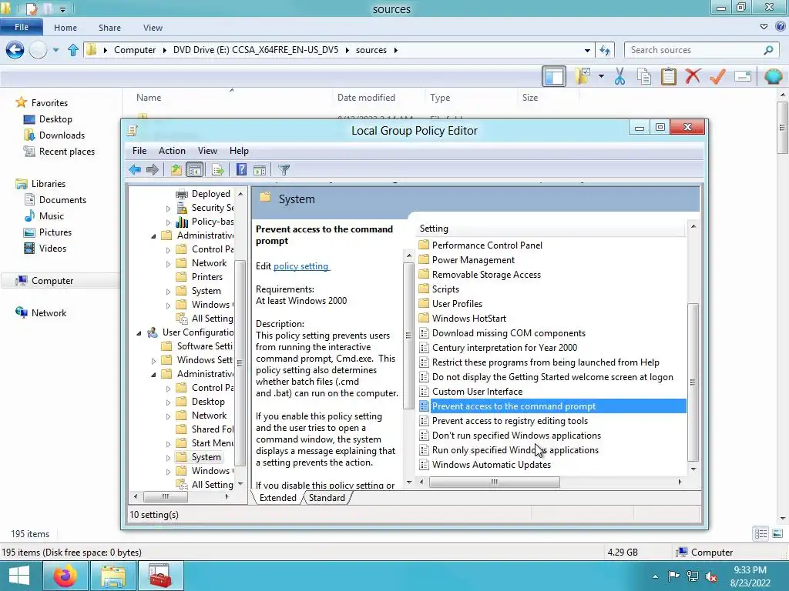
Task: Click the filter funnel icon
Action: coord(284,170)
